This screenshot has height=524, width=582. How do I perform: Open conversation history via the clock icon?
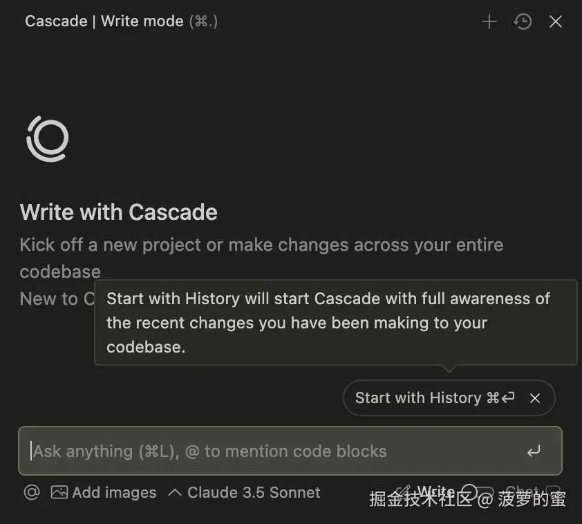523,21
